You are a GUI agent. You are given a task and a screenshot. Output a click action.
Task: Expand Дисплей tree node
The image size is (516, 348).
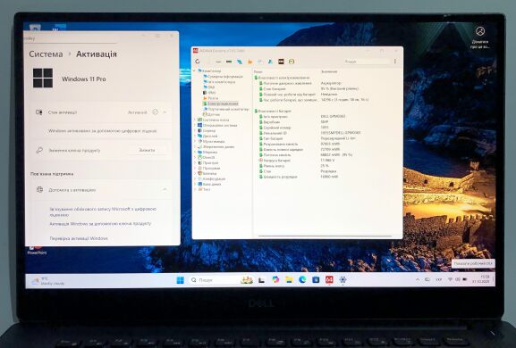tap(194, 136)
